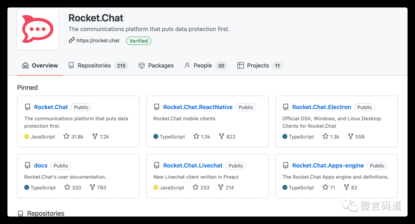Open the docs repository link
Viewport: 415px width, 224px height.
[x=41, y=166]
